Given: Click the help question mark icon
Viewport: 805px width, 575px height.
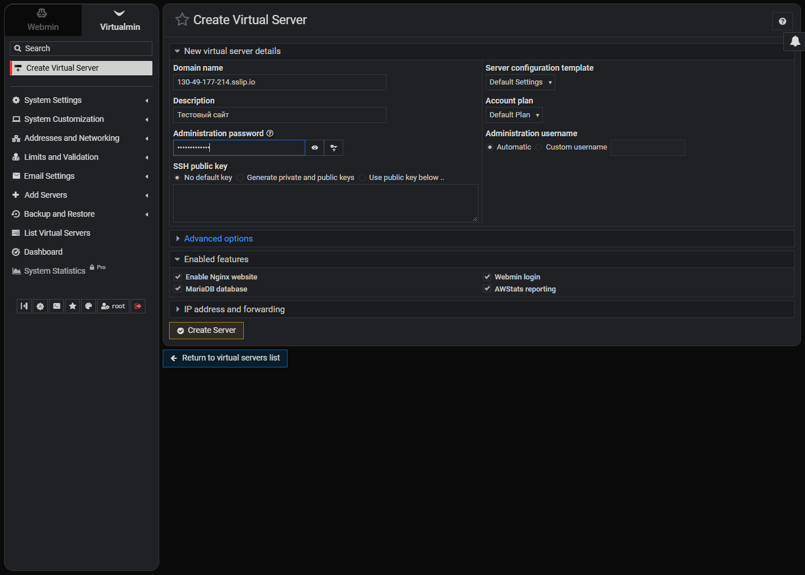Looking at the screenshot, I should coord(783,21).
